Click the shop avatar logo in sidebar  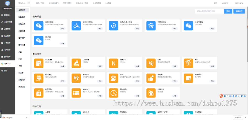click(x=7, y=3)
